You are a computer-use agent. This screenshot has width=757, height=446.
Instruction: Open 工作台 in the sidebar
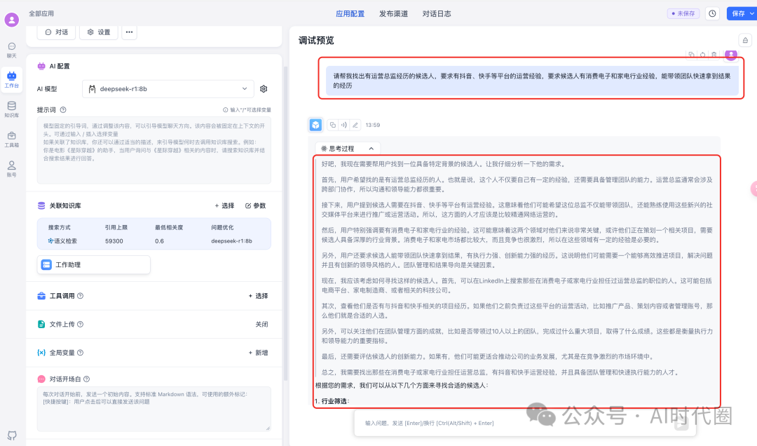point(12,80)
